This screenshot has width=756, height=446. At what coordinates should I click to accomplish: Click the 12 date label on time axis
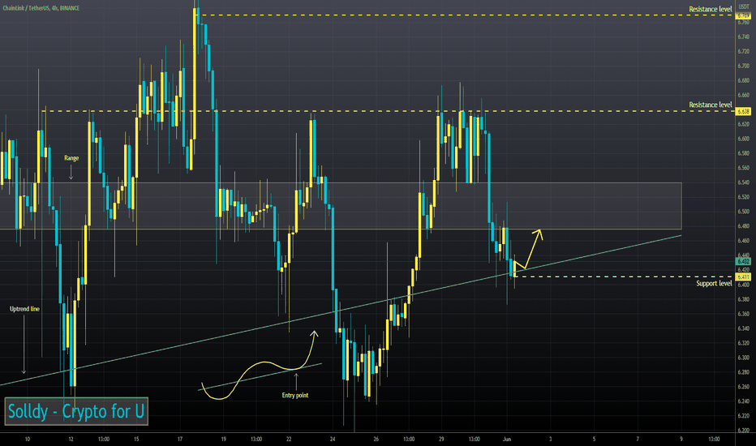tap(71, 440)
